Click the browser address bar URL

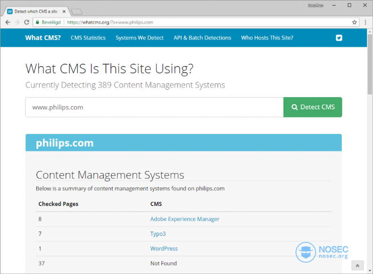[110, 22]
